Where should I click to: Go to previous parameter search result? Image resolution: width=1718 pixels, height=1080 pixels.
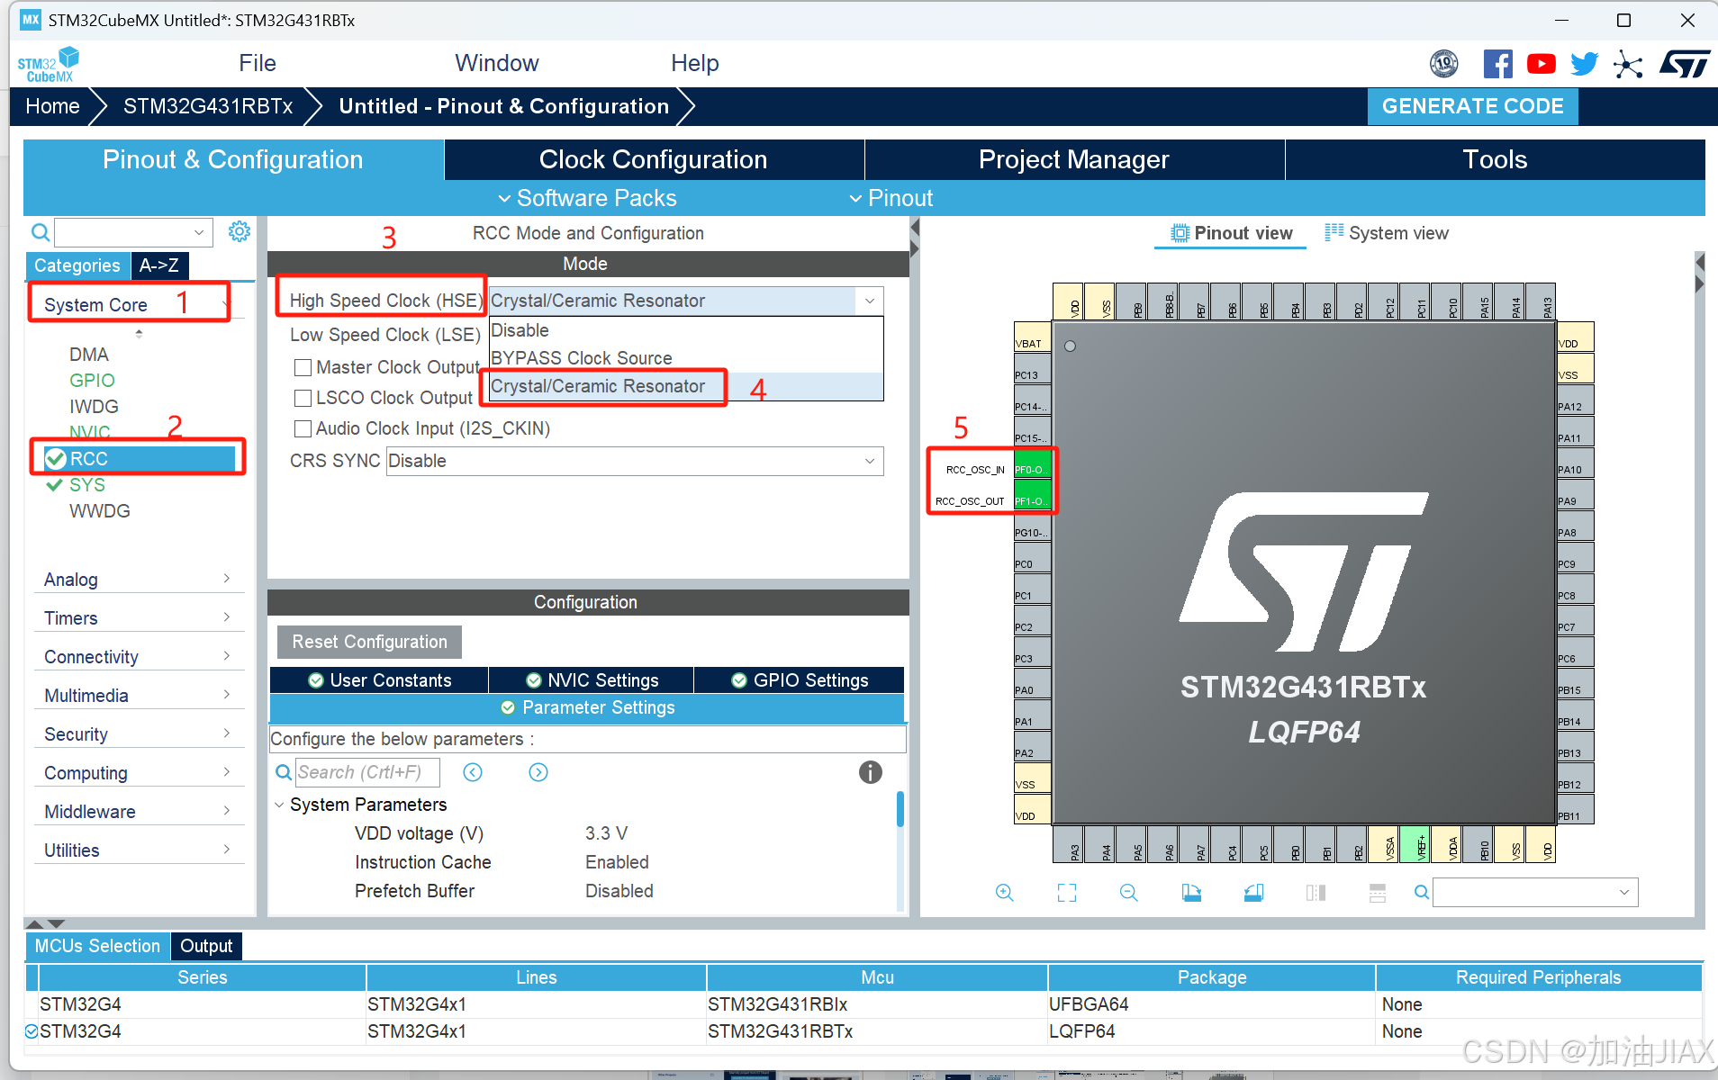point(473,772)
